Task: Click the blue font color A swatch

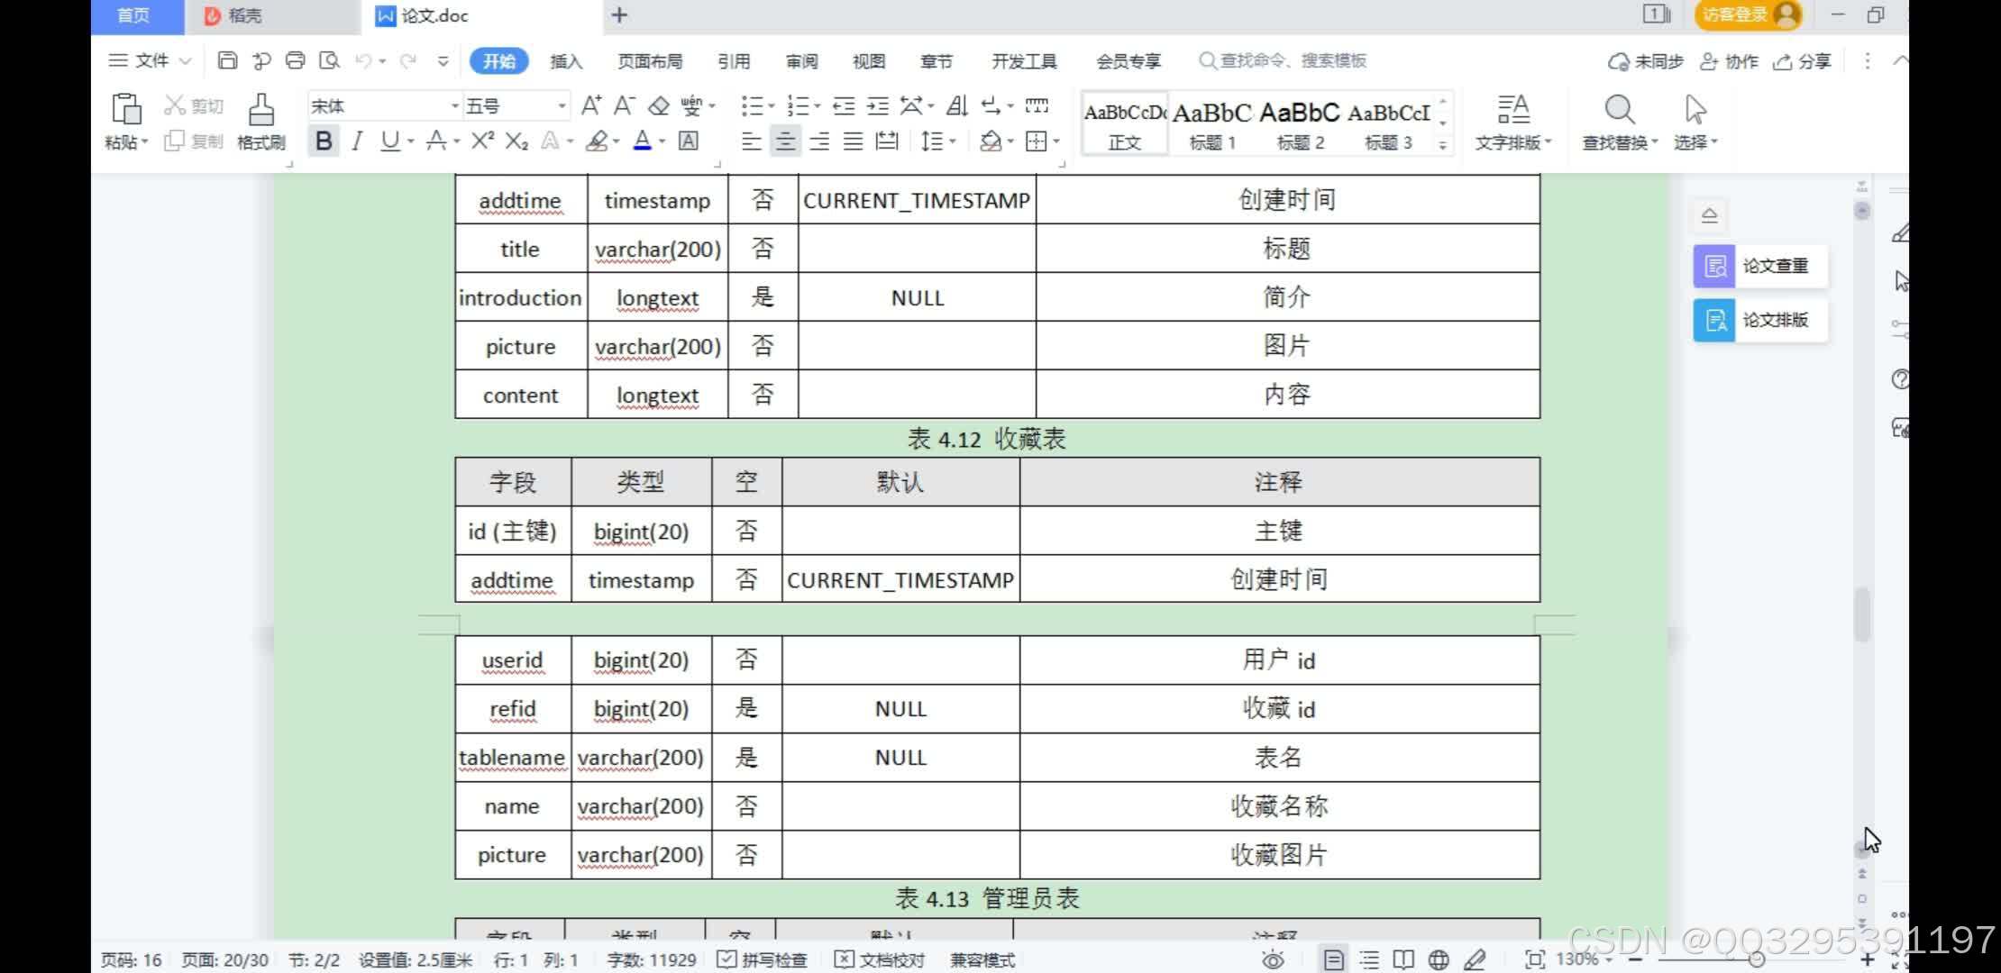Action: (643, 141)
